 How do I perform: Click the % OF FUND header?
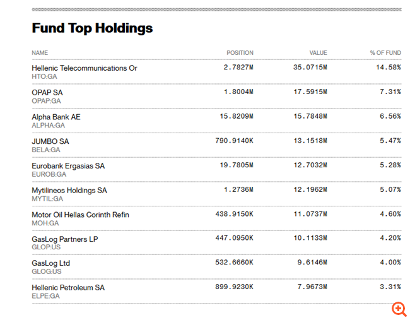pos(385,53)
